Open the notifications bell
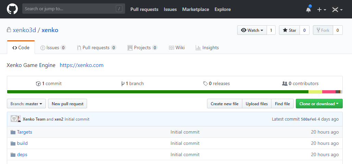 (x=308, y=10)
